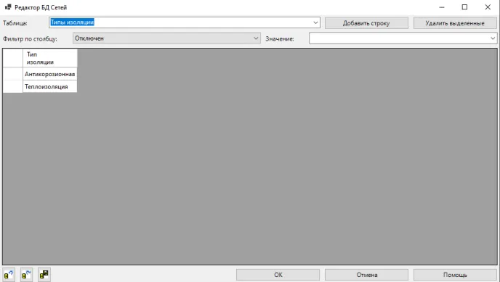
Task: Expand the Значение combo box arrow
Action: point(493,38)
